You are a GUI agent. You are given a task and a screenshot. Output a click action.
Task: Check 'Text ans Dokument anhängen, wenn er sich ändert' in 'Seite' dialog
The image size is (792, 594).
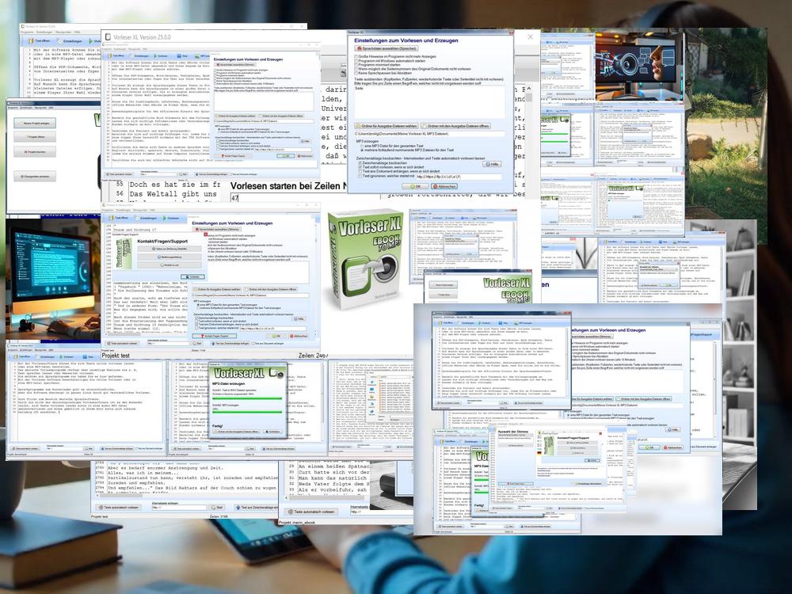click(360, 172)
